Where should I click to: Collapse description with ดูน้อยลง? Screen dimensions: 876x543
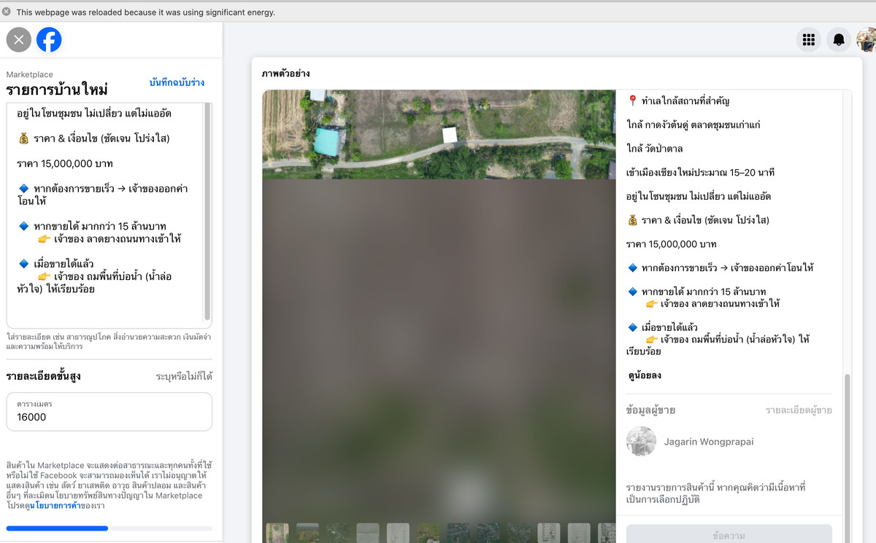pyautogui.click(x=645, y=375)
